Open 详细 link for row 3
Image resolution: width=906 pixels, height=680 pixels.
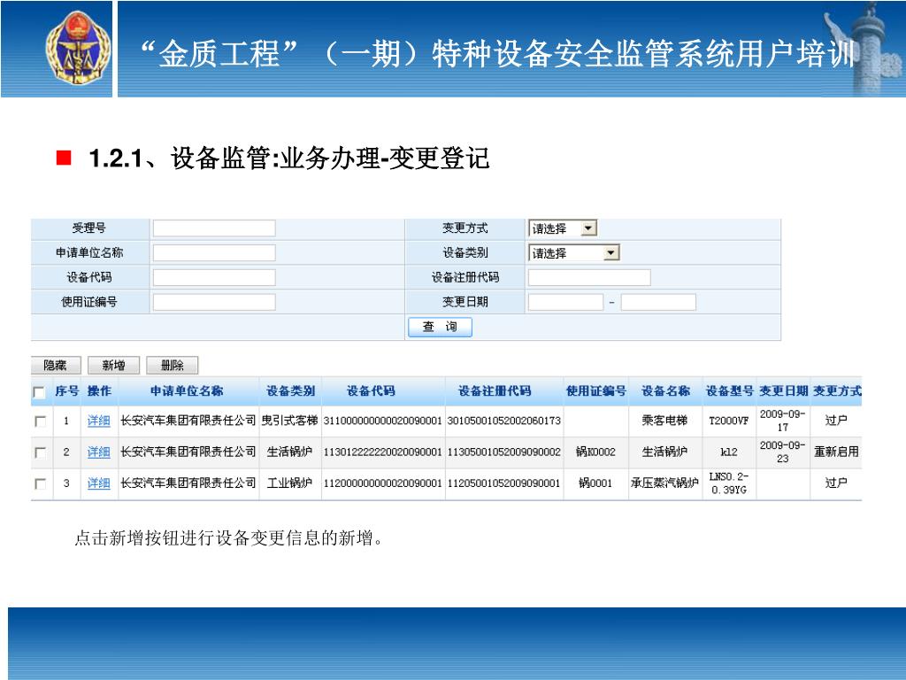coord(98,483)
